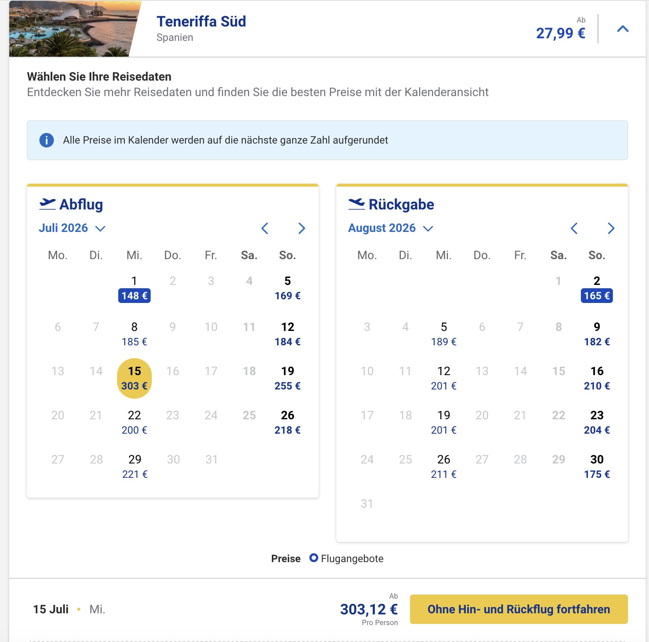Open the Juli 2026 month dropdown
The width and height of the screenshot is (649, 642).
pyautogui.click(x=72, y=228)
